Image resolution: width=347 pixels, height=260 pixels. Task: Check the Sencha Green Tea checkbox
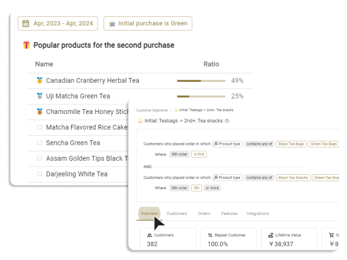[x=39, y=143]
